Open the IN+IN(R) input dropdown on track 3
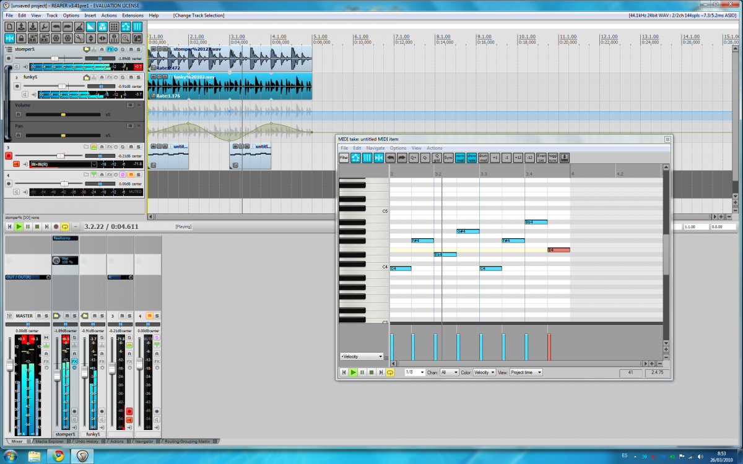743x464 pixels. (x=94, y=165)
